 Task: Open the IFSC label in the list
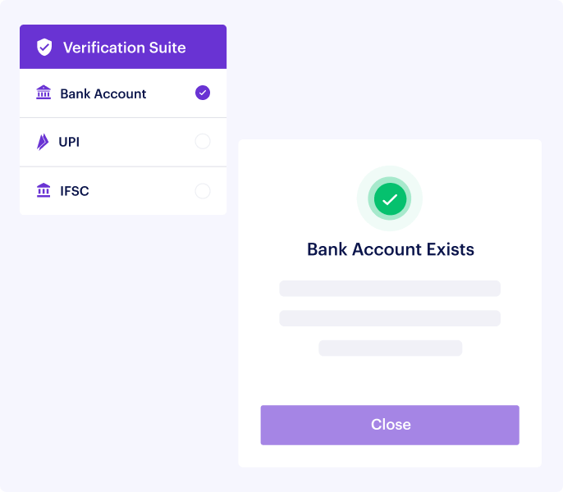(75, 191)
